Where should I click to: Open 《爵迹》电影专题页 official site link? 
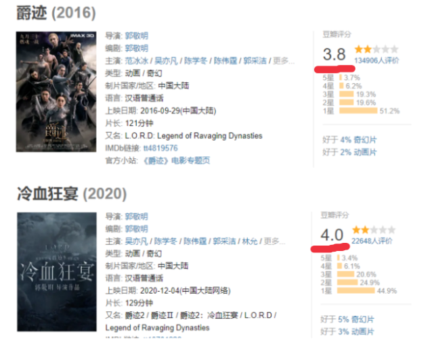click(x=177, y=160)
